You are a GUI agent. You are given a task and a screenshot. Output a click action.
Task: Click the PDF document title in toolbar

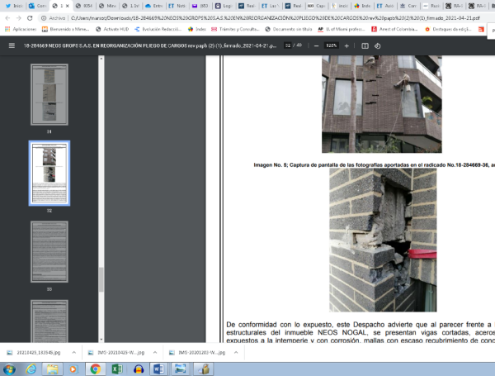point(150,45)
